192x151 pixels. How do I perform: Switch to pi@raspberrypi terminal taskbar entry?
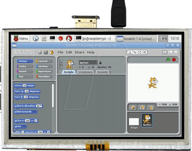coord(95,38)
